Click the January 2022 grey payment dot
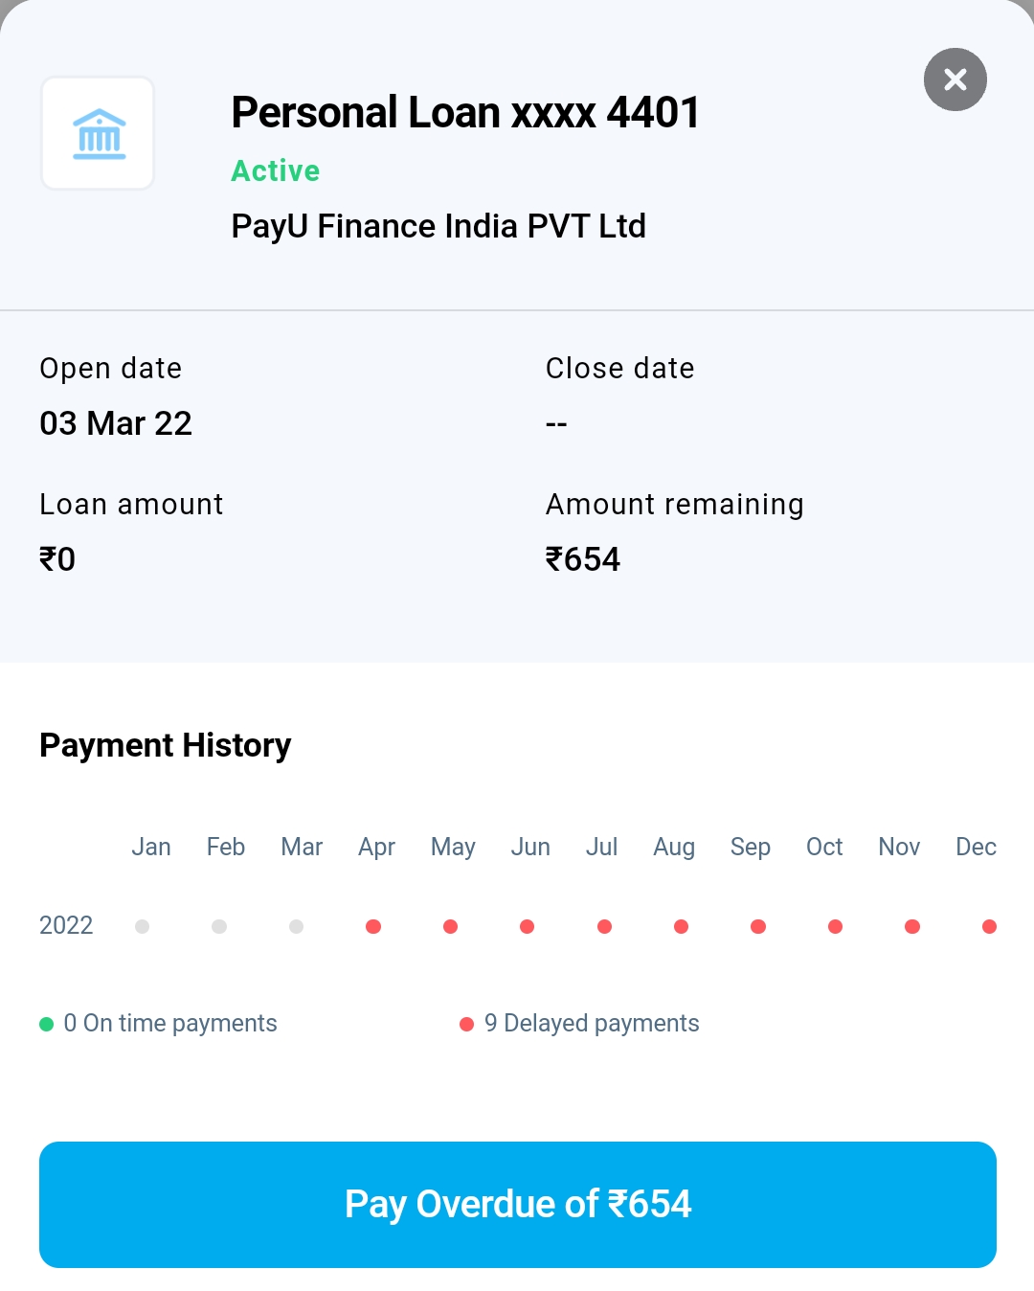 [143, 926]
